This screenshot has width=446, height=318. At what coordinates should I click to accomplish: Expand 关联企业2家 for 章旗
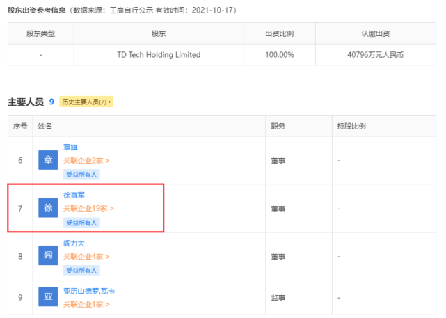86,161
